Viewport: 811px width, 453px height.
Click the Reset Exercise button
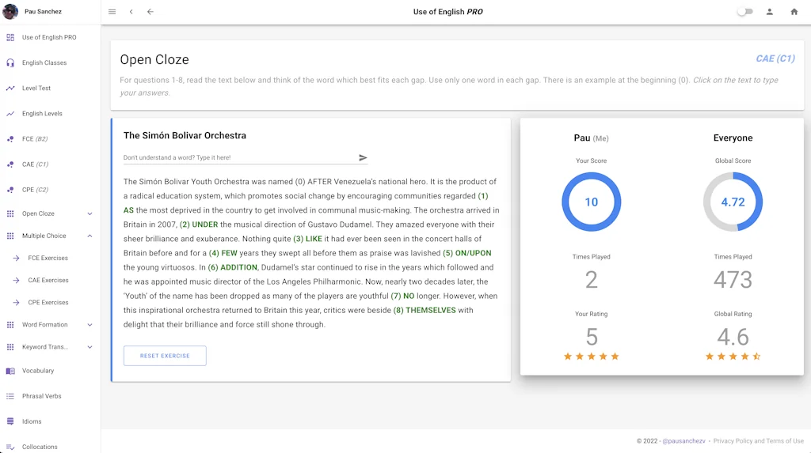point(165,356)
